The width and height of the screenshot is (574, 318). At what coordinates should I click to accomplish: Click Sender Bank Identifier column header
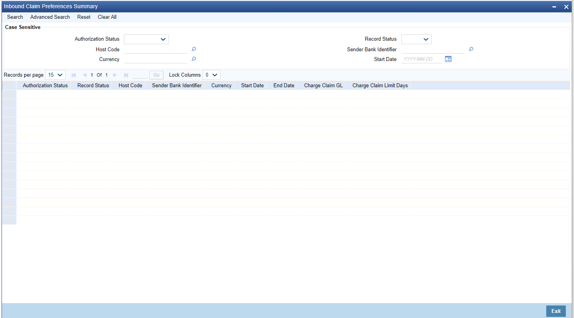click(x=177, y=85)
